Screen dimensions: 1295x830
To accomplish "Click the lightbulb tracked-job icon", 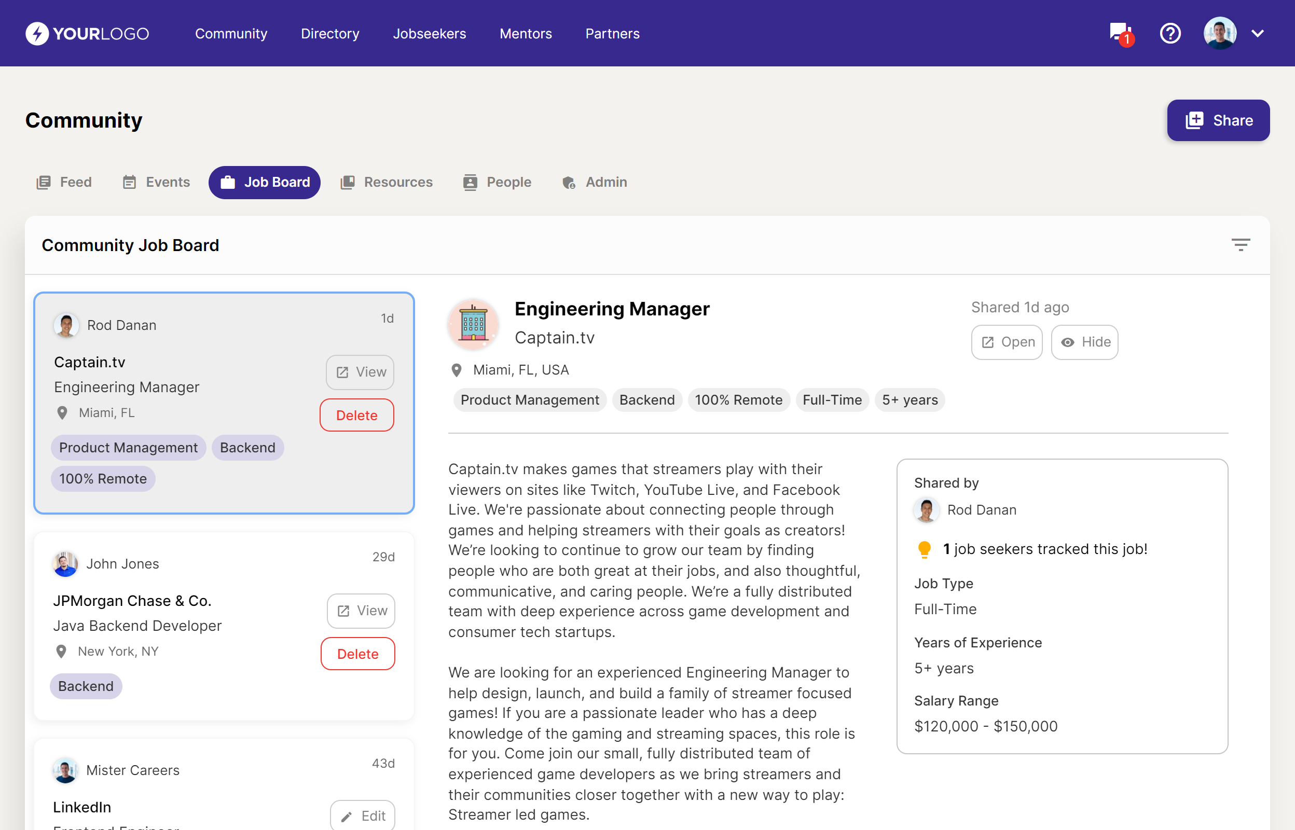I will pos(924,549).
